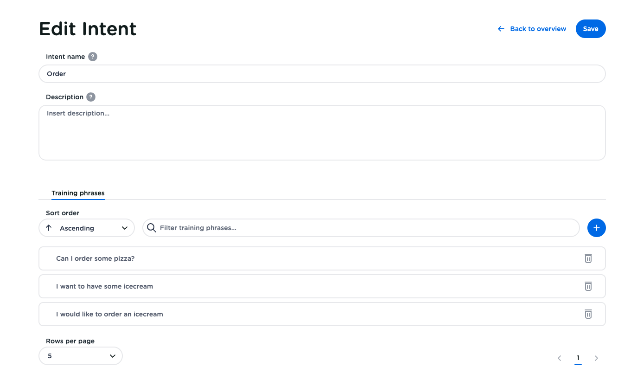Screen dimensions: 637x380
Task: Focus the Intent name field
Action: [322, 74]
